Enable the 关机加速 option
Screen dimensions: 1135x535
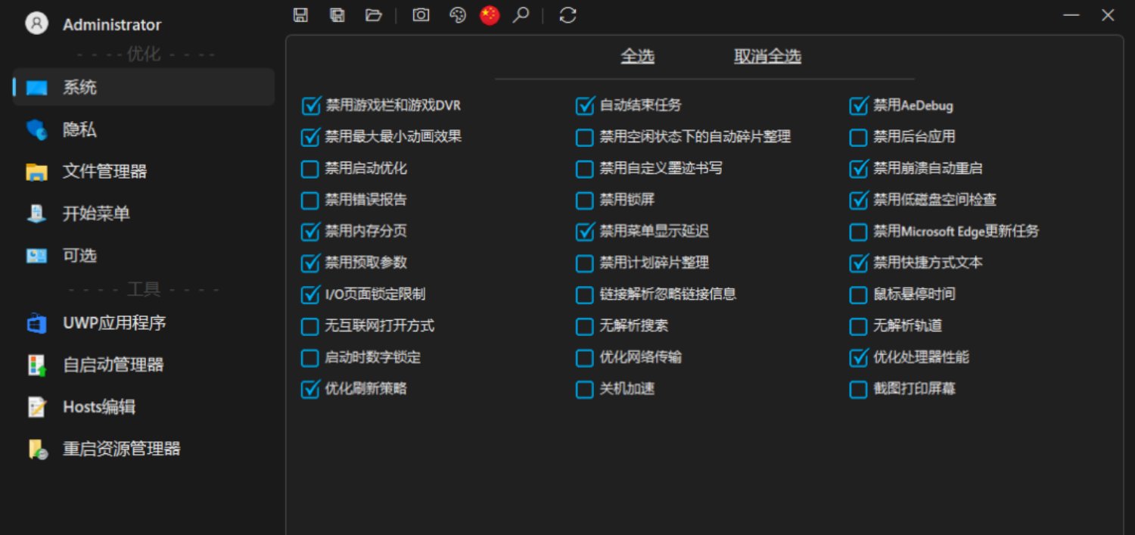tap(584, 389)
